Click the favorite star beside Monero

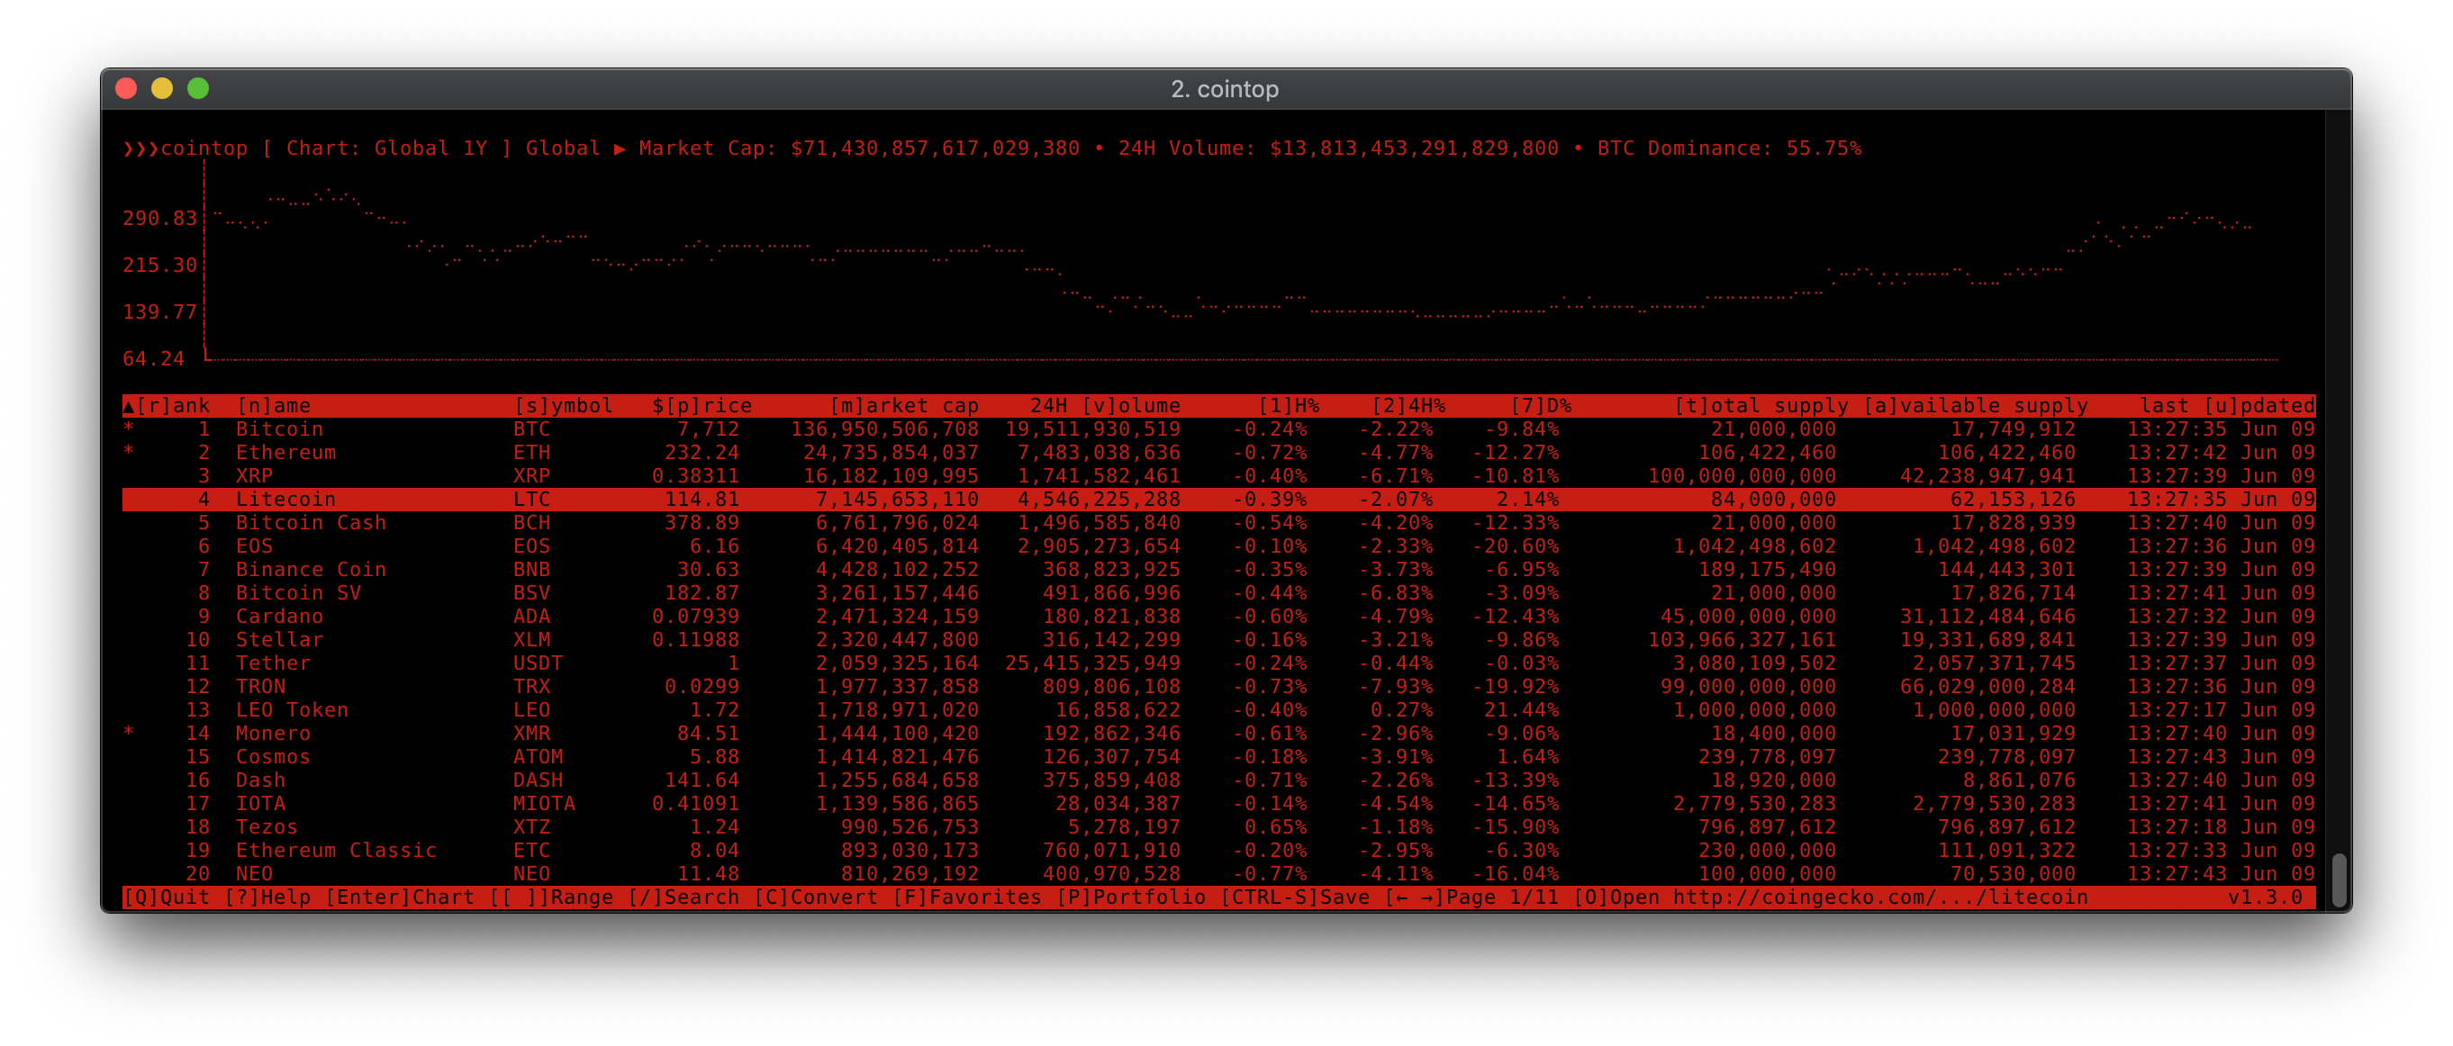pyautogui.click(x=128, y=733)
